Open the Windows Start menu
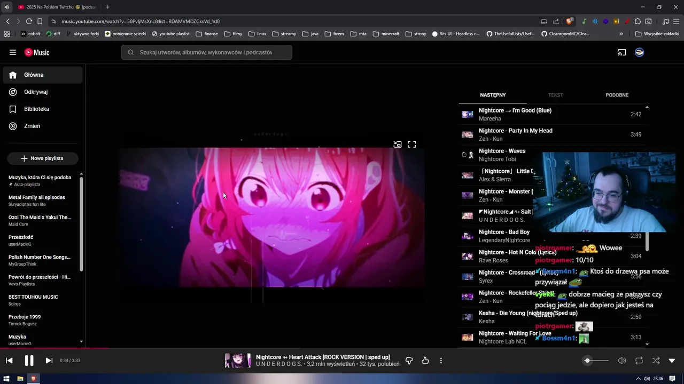 pyautogui.click(x=7, y=379)
